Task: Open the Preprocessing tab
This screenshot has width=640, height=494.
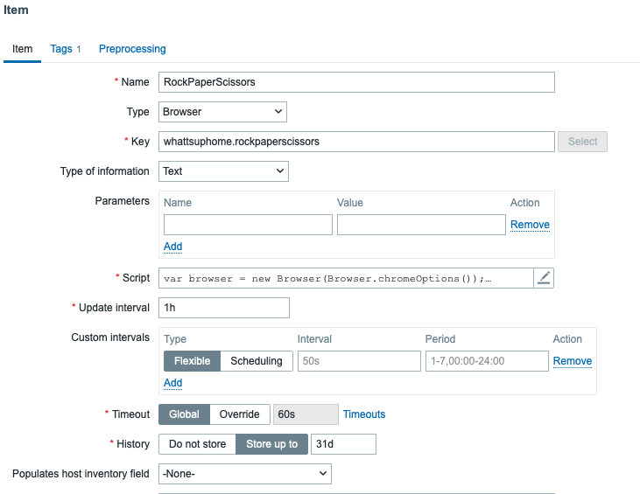Action: 132,49
